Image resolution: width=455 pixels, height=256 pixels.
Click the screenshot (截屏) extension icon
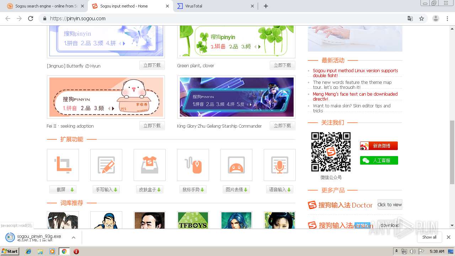(63, 165)
